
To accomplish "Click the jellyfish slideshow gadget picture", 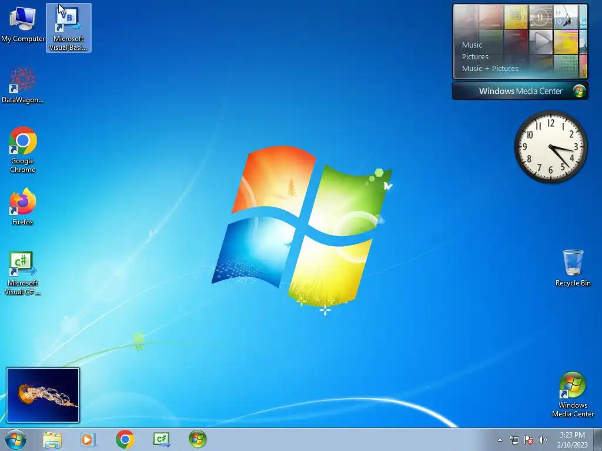I will coord(43,395).
